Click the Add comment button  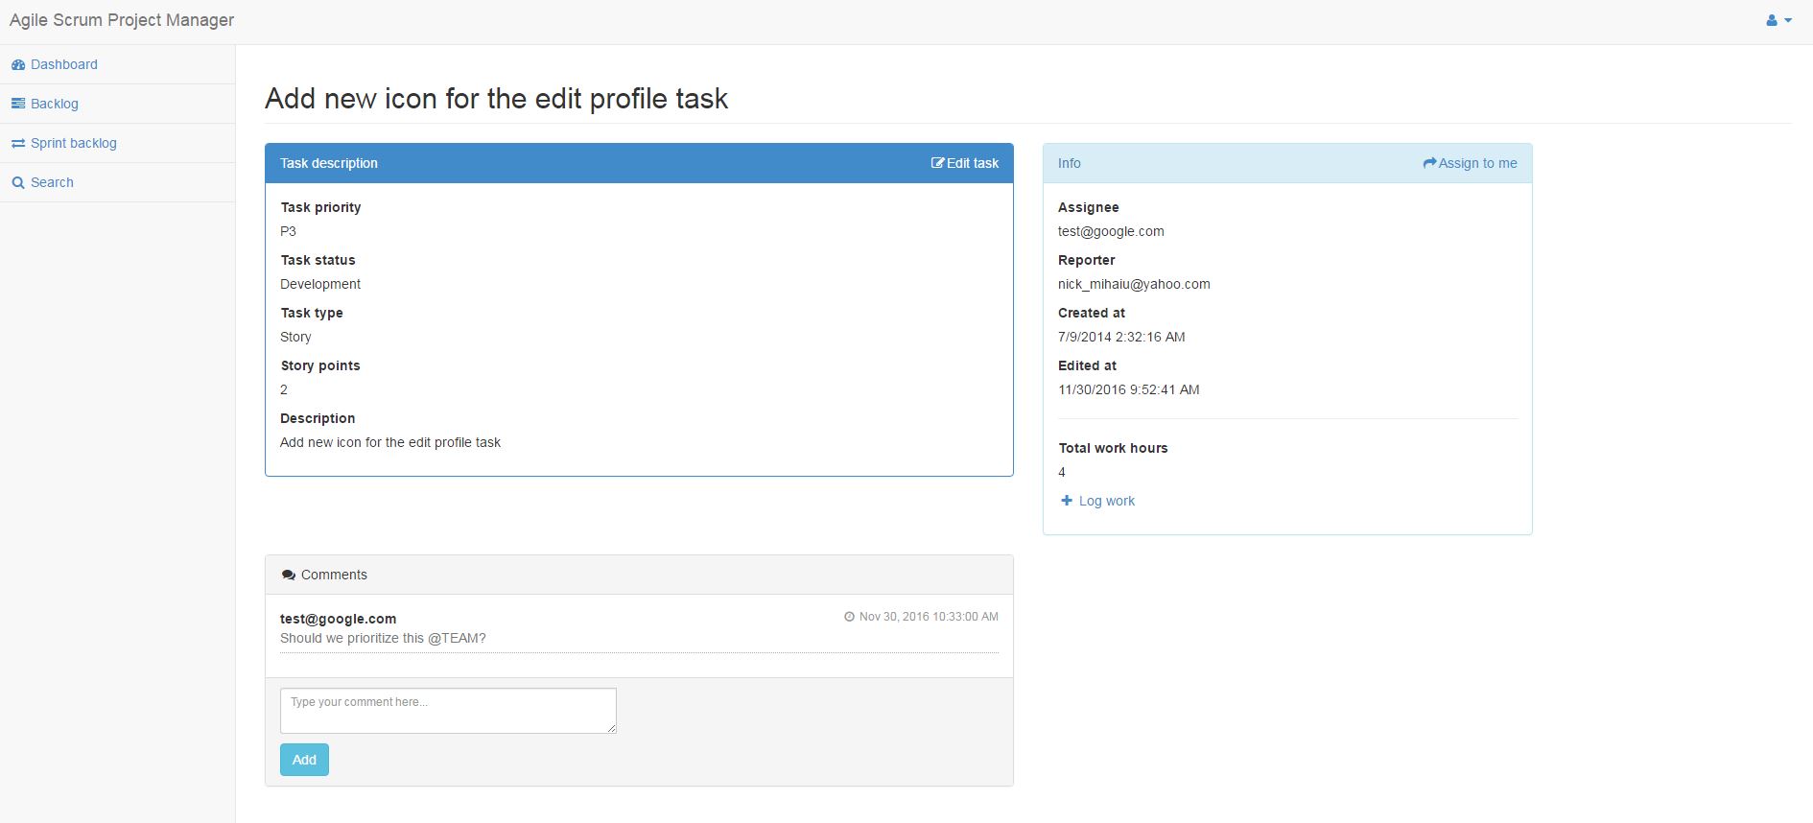tap(304, 760)
